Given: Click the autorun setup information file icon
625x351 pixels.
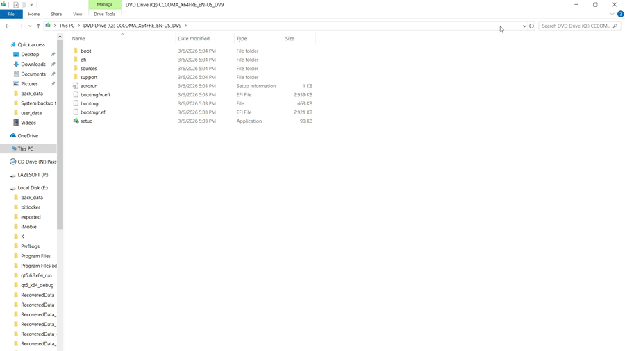Looking at the screenshot, I should 76,85.
